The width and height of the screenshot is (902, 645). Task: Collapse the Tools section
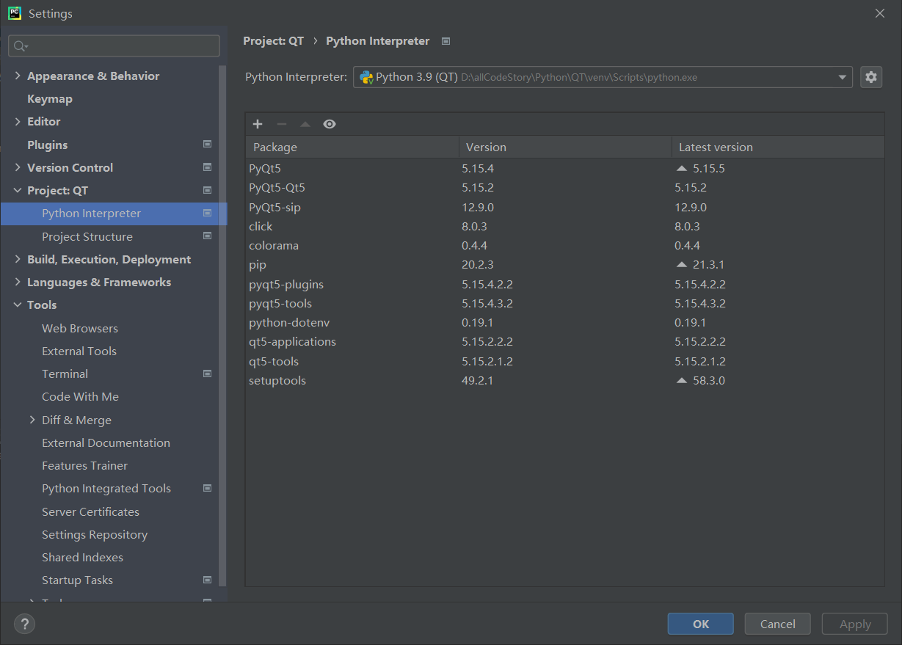[x=18, y=305]
